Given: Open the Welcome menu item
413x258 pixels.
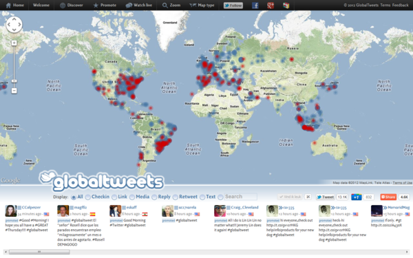Looking at the screenshot, I should point(41,5).
